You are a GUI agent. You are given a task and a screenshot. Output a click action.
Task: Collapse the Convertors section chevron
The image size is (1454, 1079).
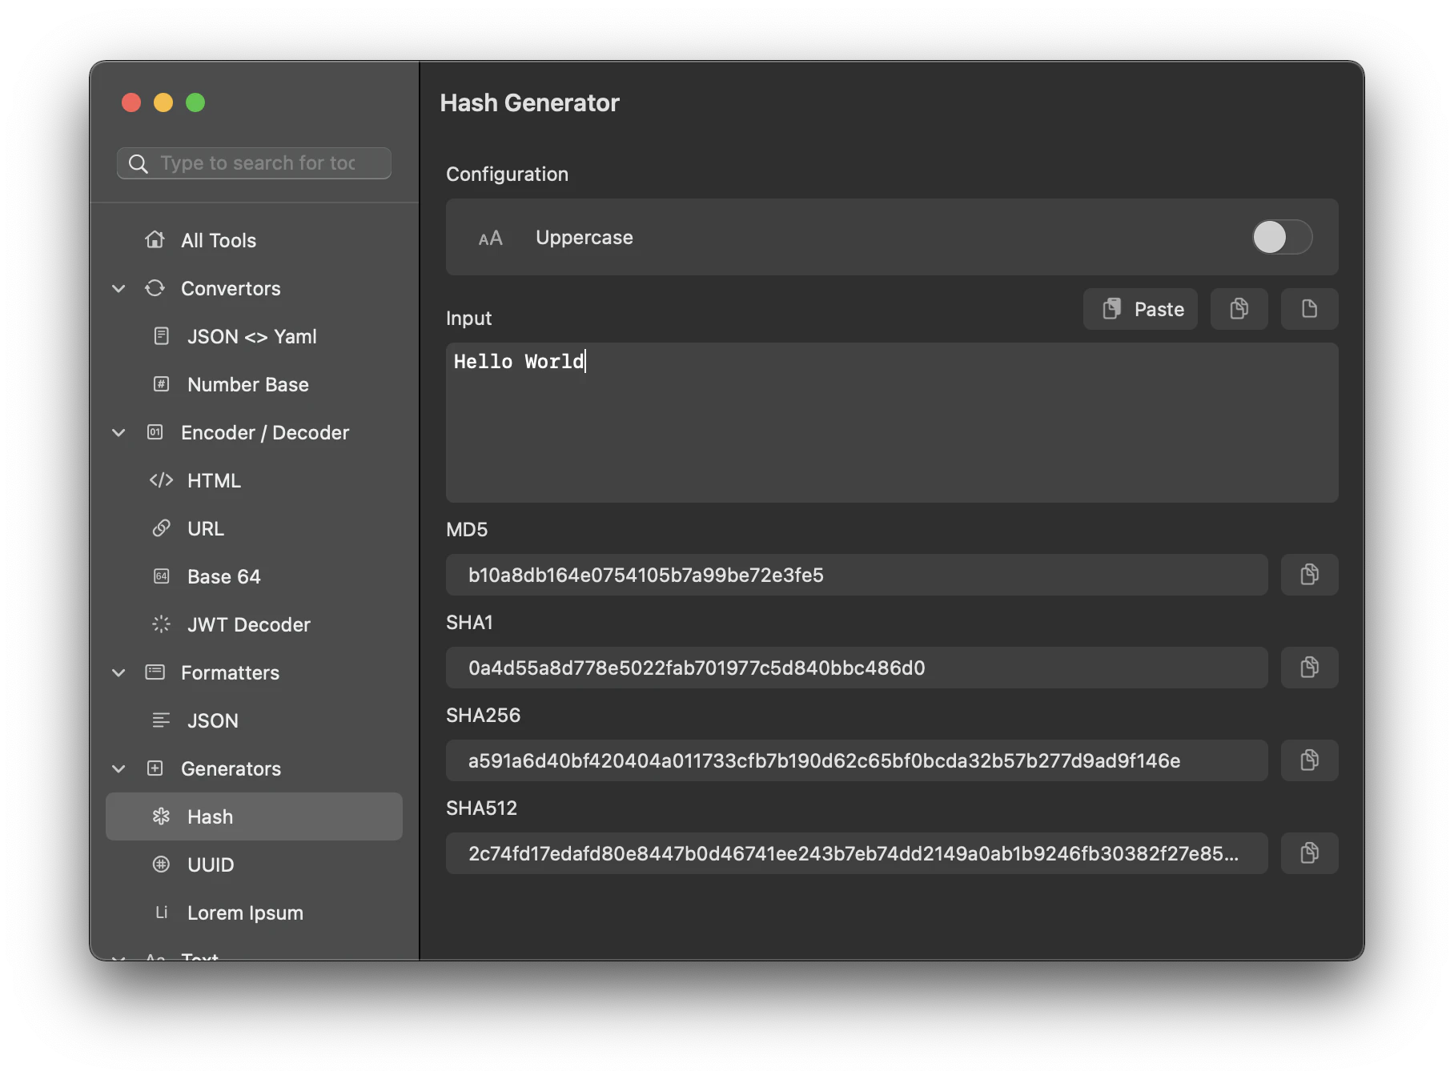(118, 288)
